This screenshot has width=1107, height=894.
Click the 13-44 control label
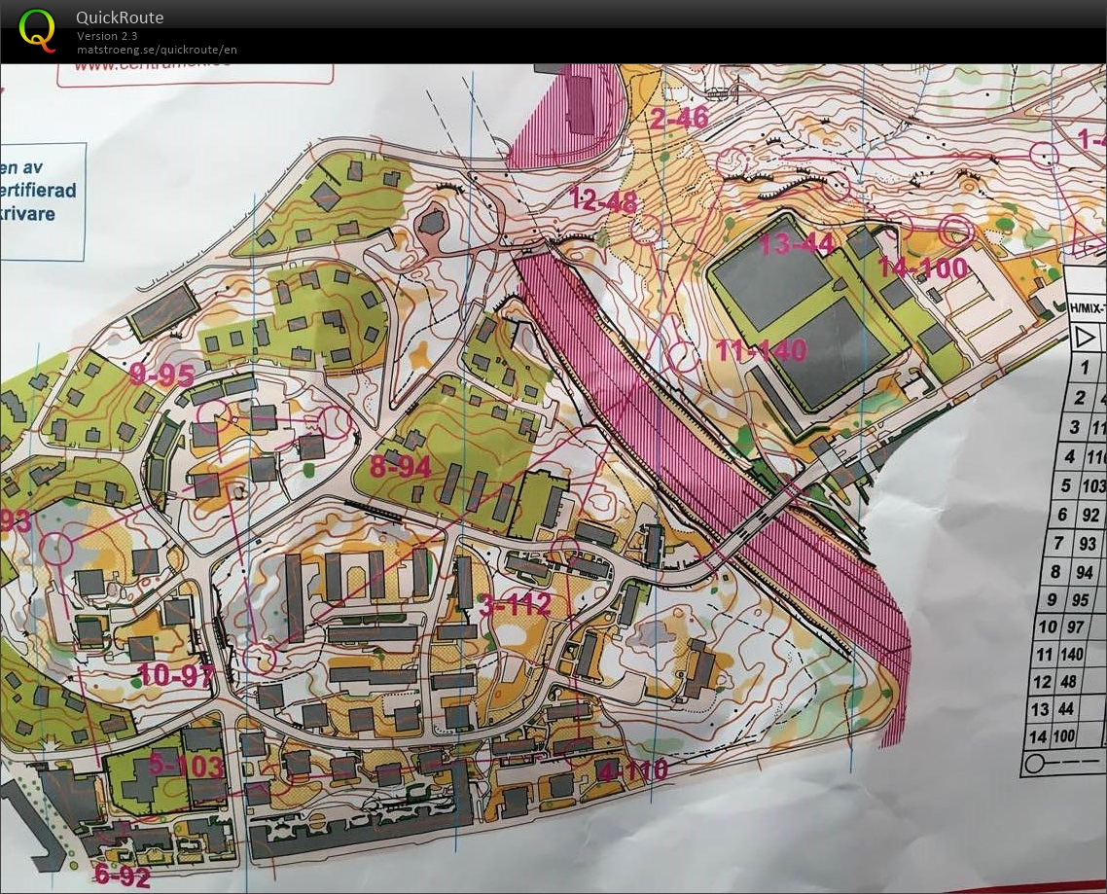(797, 244)
